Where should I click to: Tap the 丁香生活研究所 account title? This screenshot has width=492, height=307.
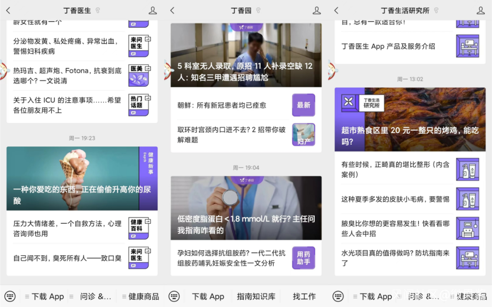click(x=405, y=10)
